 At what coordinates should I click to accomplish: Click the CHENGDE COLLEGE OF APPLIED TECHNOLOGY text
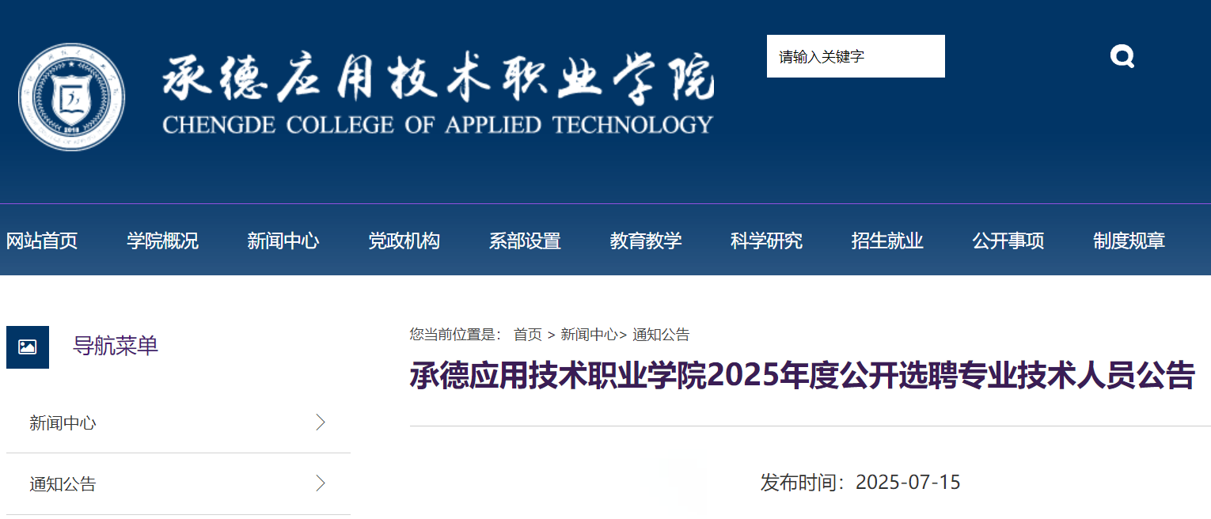(438, 125)
